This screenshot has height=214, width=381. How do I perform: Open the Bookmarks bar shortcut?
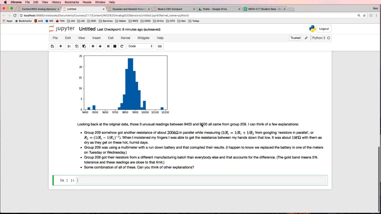point(23,21)
